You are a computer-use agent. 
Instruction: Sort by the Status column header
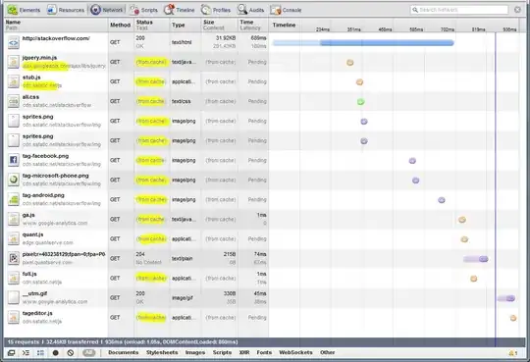point(151,25)
